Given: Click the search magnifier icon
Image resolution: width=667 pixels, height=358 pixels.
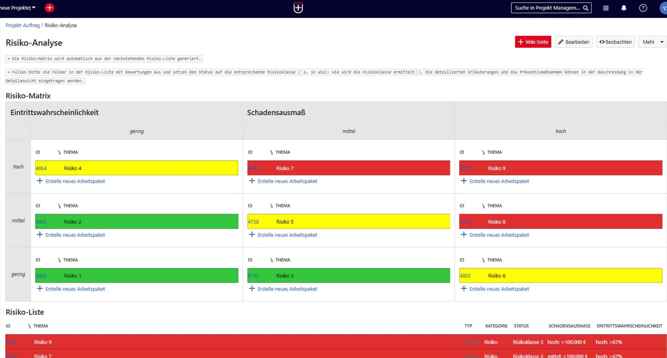Looking at the screenshot, I should click(x=585, y=8).
